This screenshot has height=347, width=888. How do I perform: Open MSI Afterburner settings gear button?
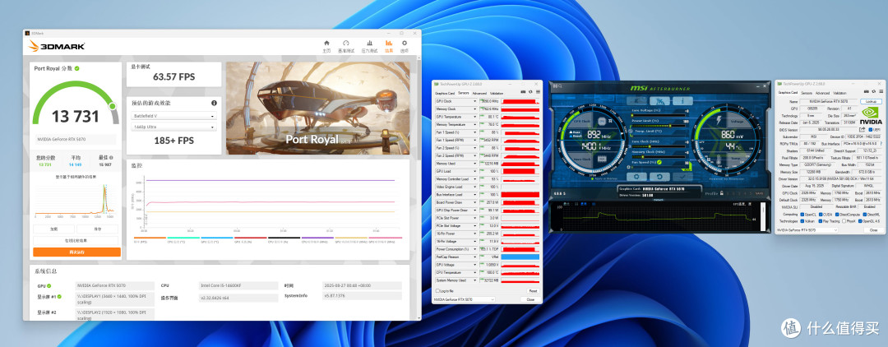tap(636, 177)
